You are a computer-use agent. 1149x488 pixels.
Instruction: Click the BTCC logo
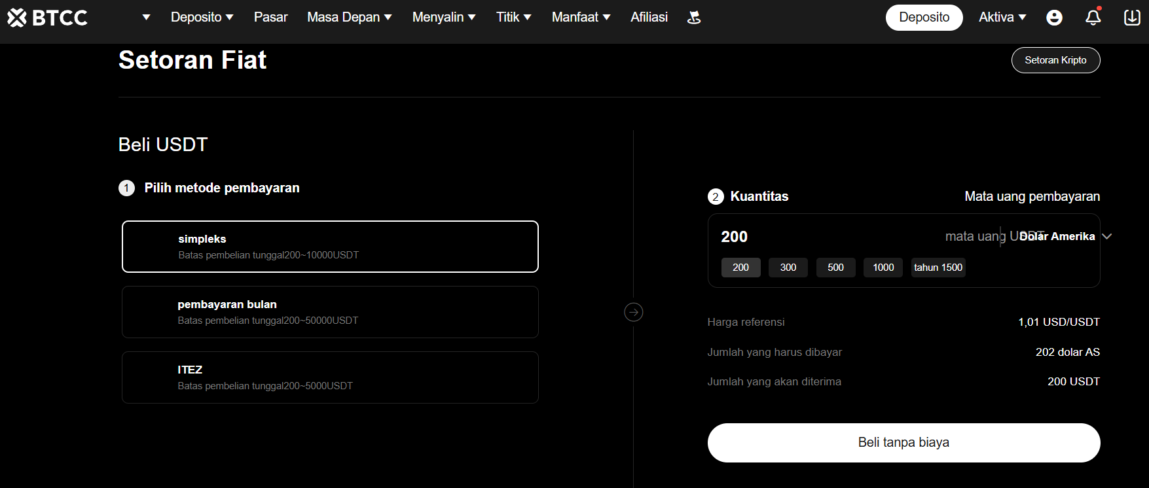coord(47,18)
